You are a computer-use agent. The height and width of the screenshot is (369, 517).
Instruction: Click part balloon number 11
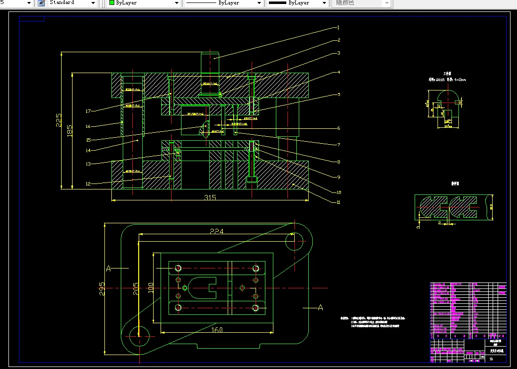pos(339,202)
